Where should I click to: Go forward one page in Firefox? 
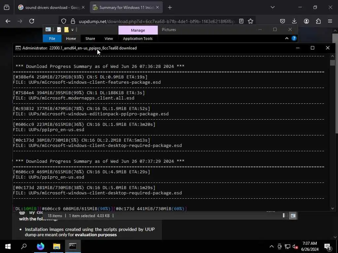(20, 21)
